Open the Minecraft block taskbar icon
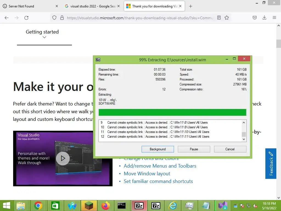The width and height of the screenshot is (281, 211). pyautogui.click(x=89, y=206)
